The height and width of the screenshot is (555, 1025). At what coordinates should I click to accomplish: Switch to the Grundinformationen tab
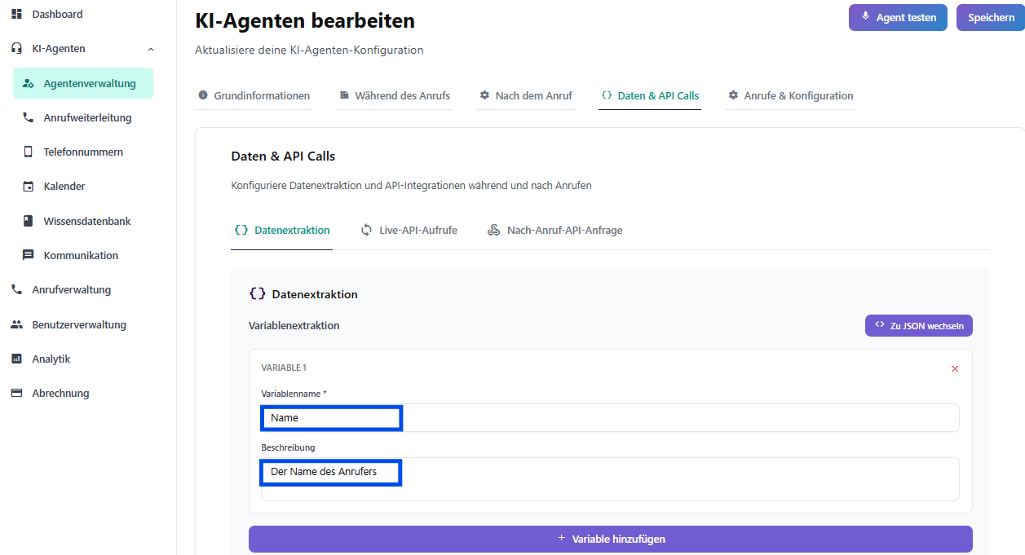[254, 96]
